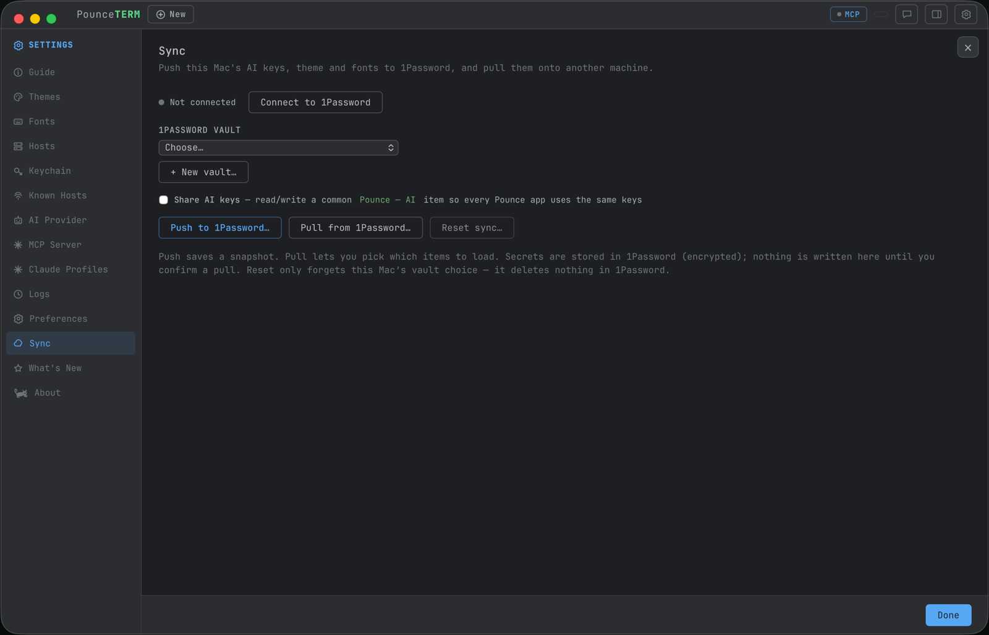Viewport: 989px width, 635px height.
Task: Click the MCP status pill
Action: 848,14
